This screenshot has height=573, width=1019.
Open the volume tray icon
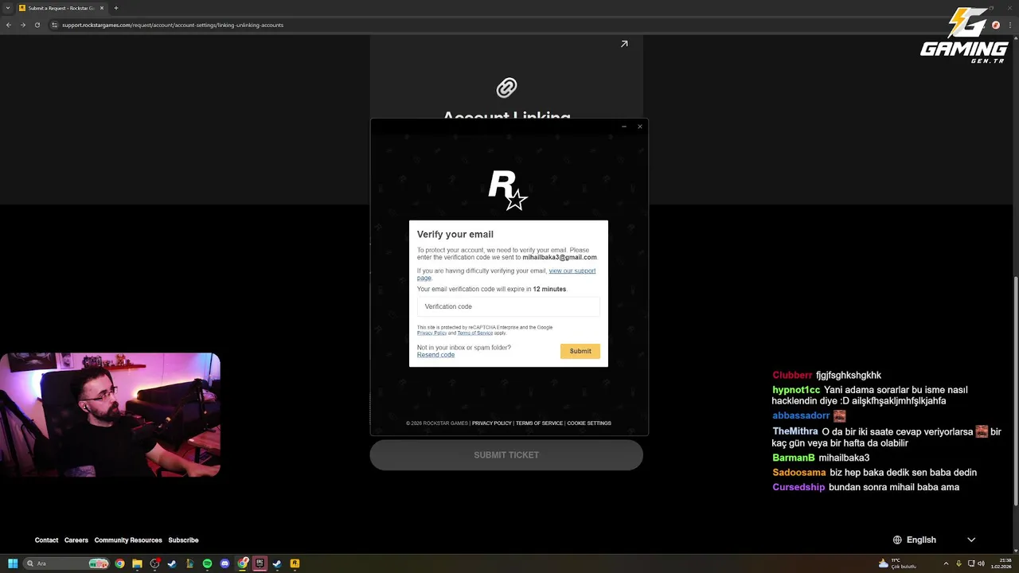(x=982, y=563)
